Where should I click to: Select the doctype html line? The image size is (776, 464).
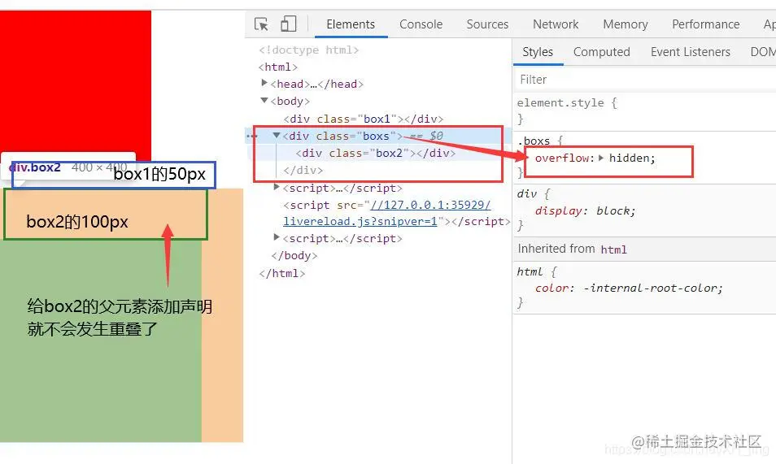(309, 50)
